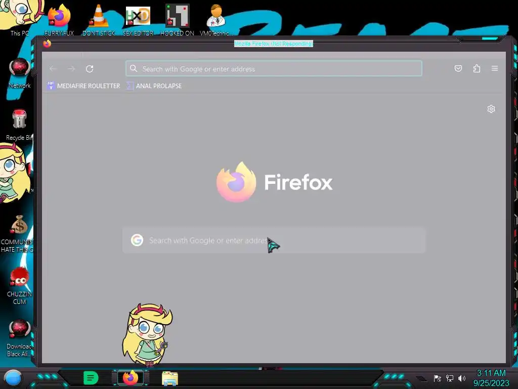Click the Google logo in search box
This screenshot has height=389, width=518.
(x=137, y=240)
